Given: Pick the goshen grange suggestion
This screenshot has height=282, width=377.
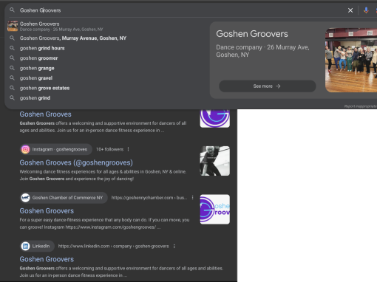Looking at the screenshot, I should click(37, 68).
